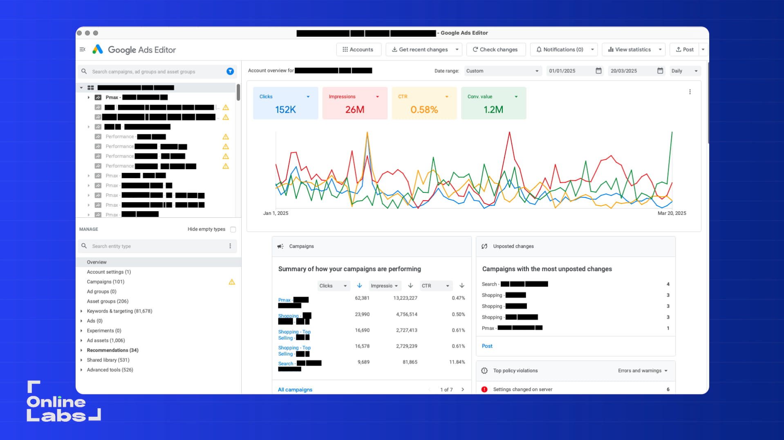Open Get recent changes dropdown arrow

point(457,49)
